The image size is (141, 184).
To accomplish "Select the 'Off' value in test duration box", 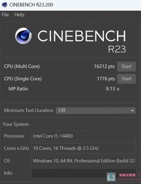I will [62, 110].
